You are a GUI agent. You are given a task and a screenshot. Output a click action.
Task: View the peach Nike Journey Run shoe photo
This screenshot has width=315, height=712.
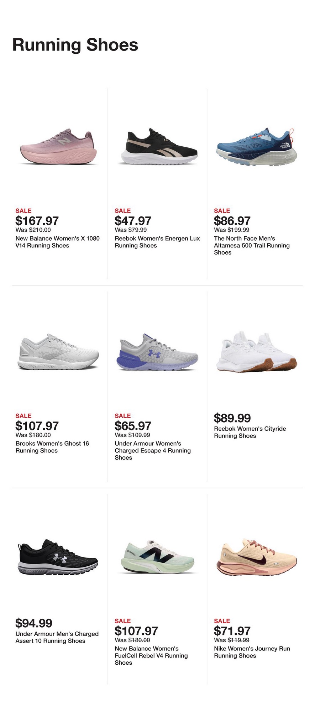[x=257, y=557]
